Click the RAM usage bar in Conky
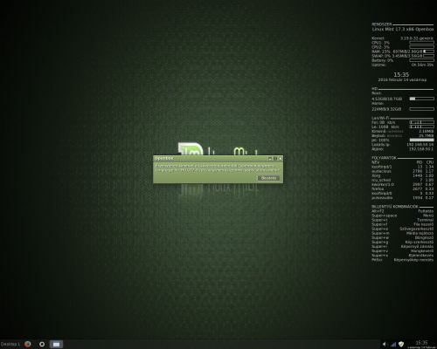The height and width of the screenshot is (349, 437). (x=428, y=51)
